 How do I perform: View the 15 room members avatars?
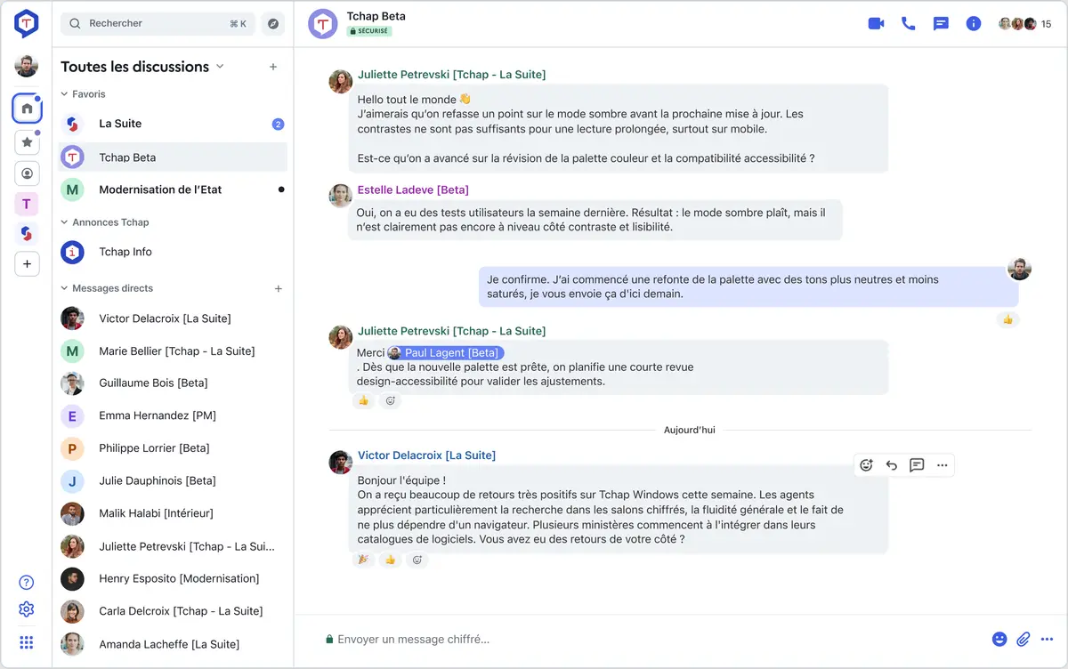[x=1024, y=24]
